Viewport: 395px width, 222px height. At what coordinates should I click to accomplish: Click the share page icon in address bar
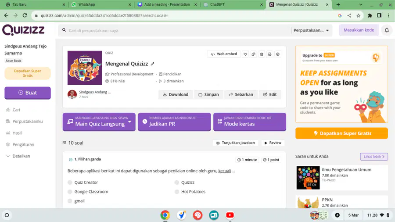coord(349,16)
